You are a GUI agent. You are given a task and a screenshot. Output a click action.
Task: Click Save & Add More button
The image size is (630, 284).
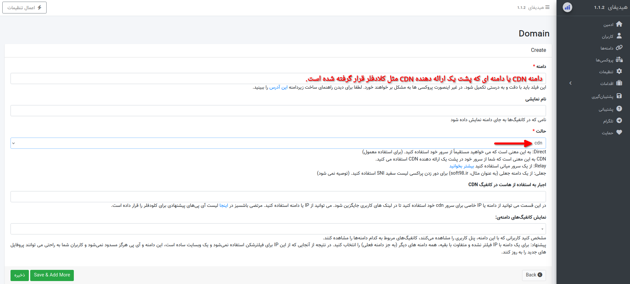pyautogui.click(x=52, y=275)
